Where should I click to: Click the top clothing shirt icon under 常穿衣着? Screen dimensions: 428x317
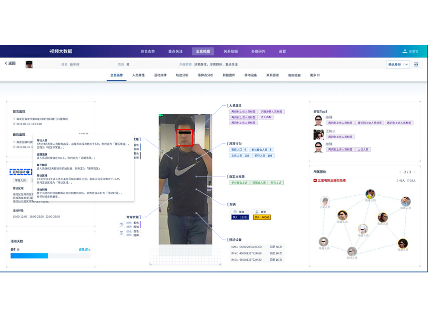122,224
